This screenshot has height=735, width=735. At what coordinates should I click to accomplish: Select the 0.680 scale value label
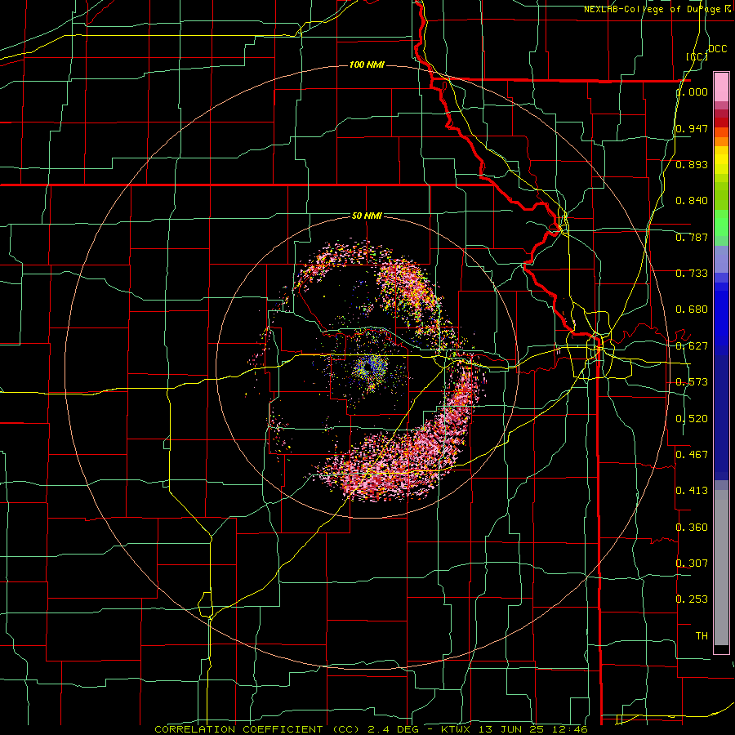coord(692,310)
